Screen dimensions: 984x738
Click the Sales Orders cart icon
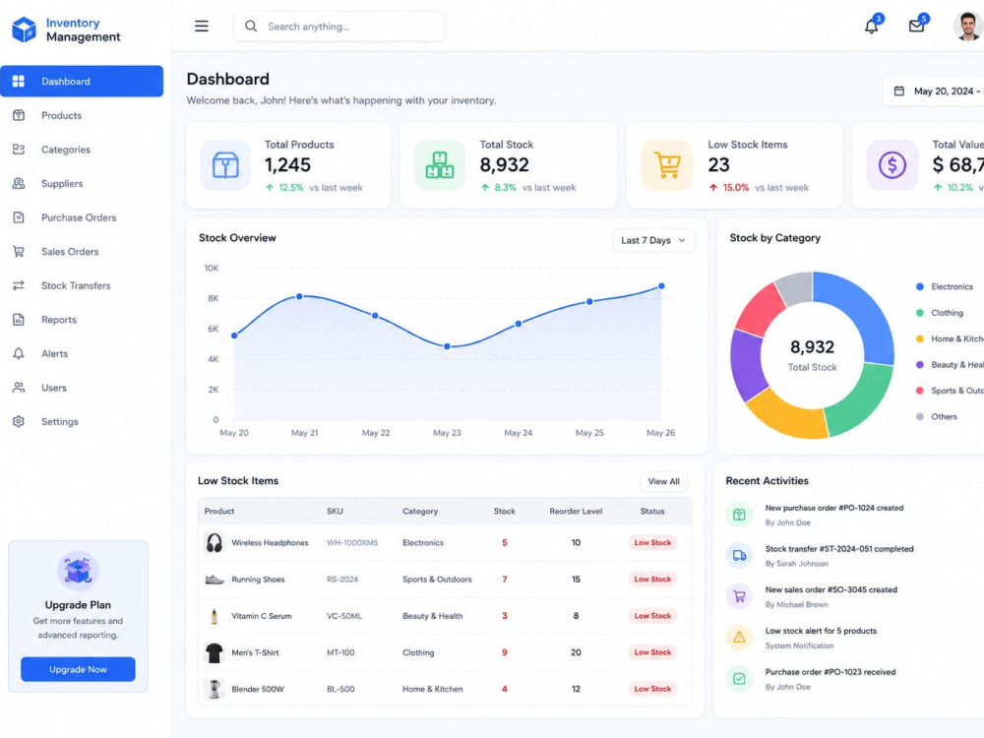[19, 252]
